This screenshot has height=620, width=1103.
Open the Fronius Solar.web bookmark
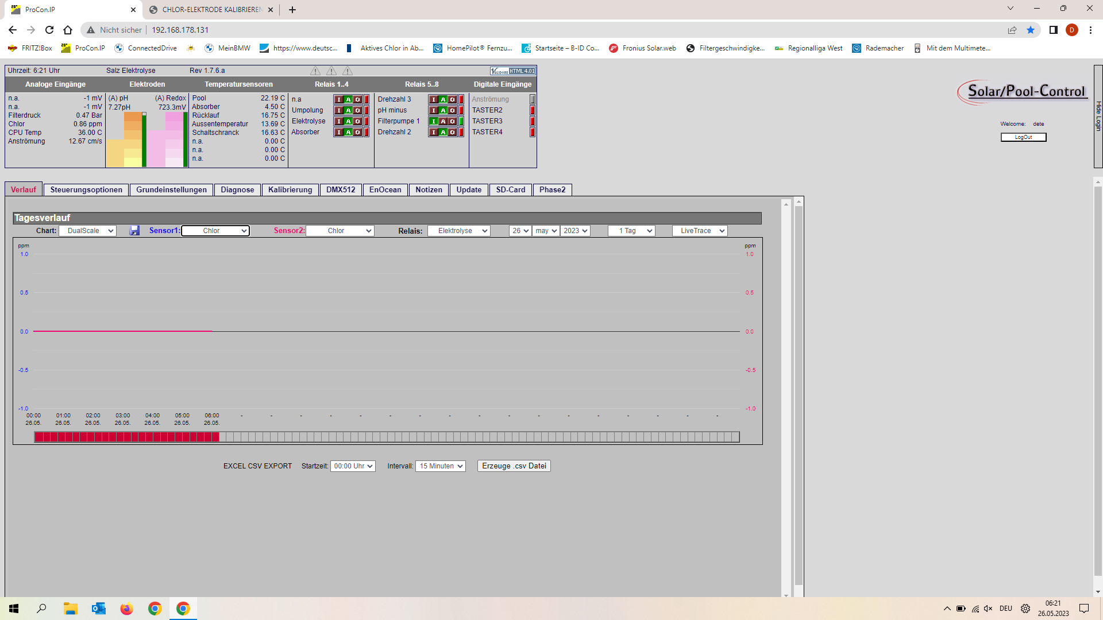tap(642, 48)
